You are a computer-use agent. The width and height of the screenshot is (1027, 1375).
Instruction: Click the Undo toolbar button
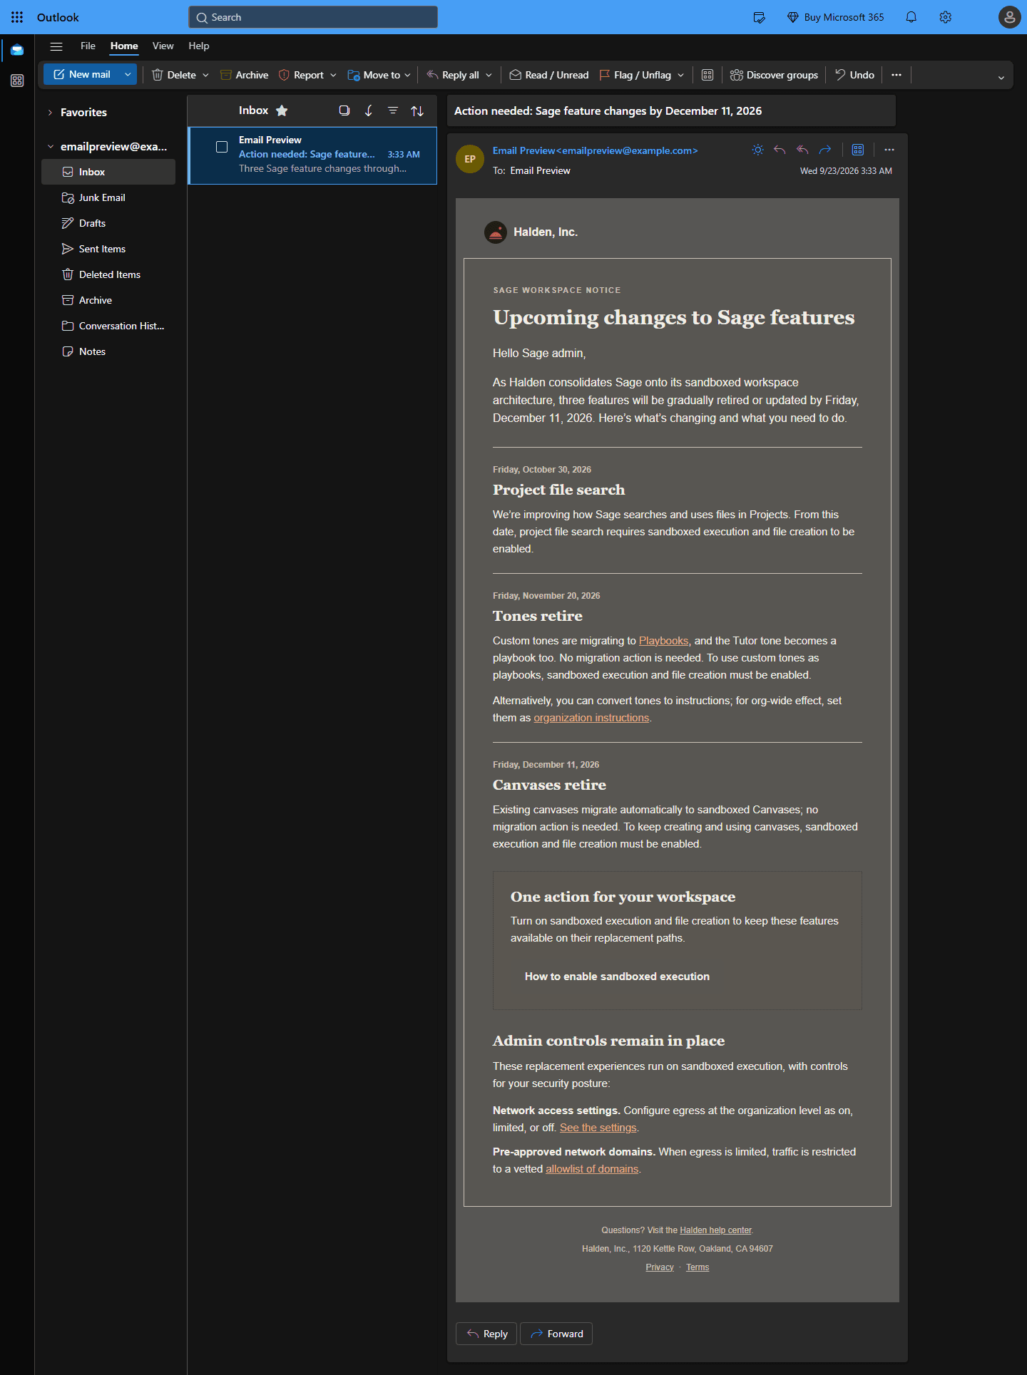854,75
